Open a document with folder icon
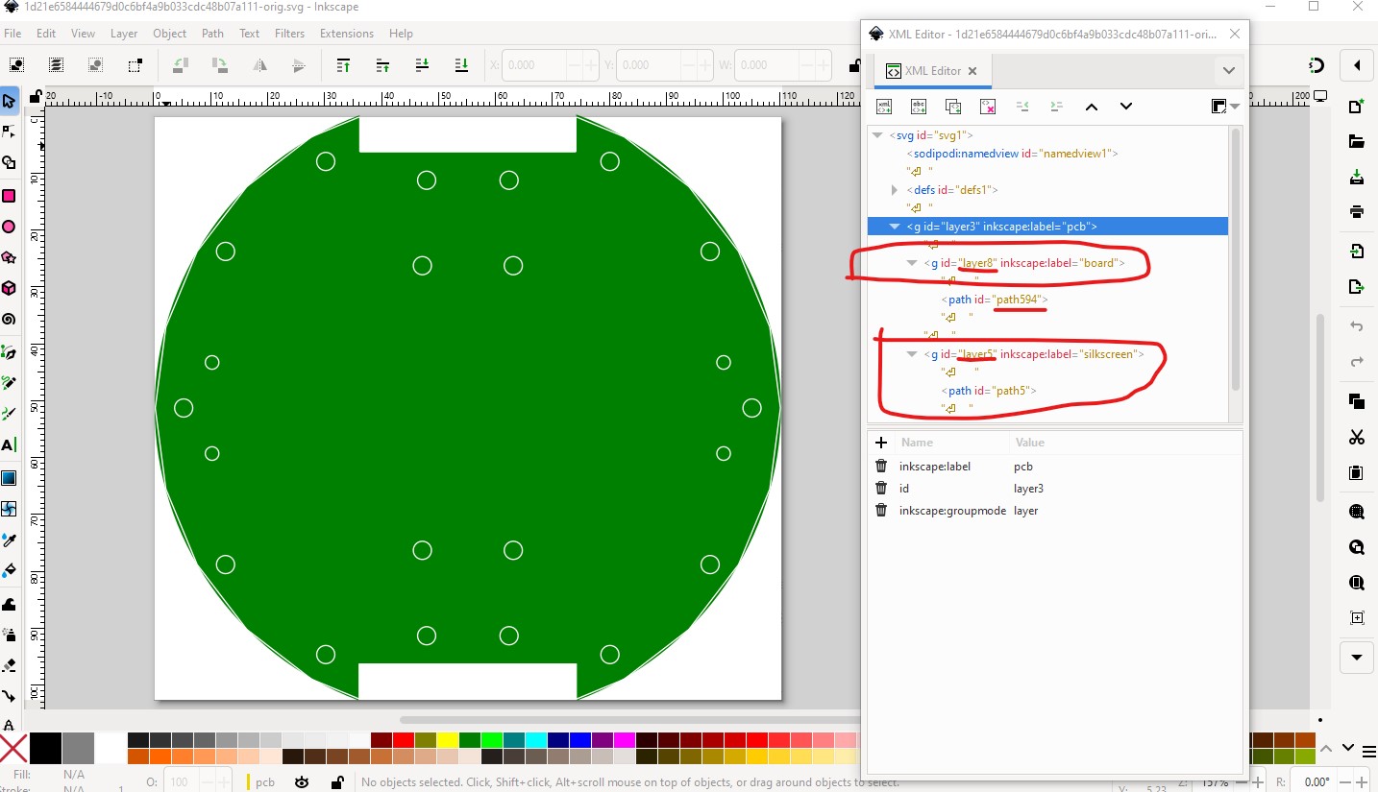The image size is (1378, 792). pyautogui.click(x=1356, y=142)
